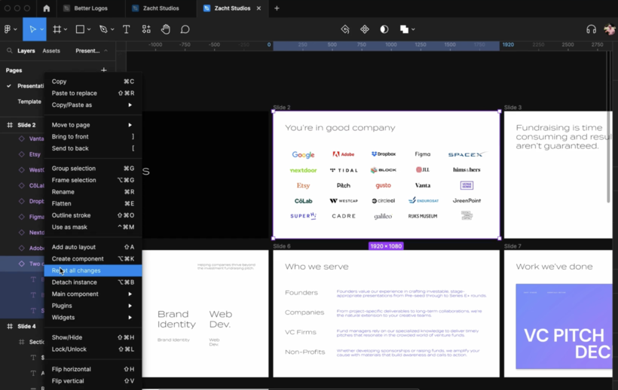Open a new tab with plus button
Image resolution: width=618 pixels, height=390 pixels.
277,8
